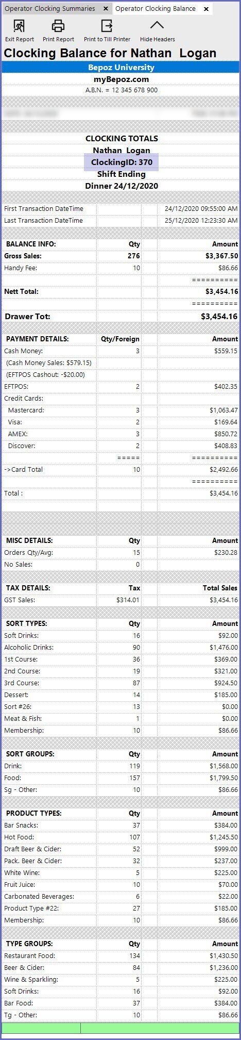Select the Operator Clocking Balance tab
Screen dimensions: 241x1040
(x=156, y=9)
